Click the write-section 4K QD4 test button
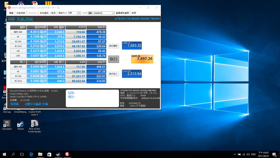This screenshot has width=280, height=158. click(18, 76)
